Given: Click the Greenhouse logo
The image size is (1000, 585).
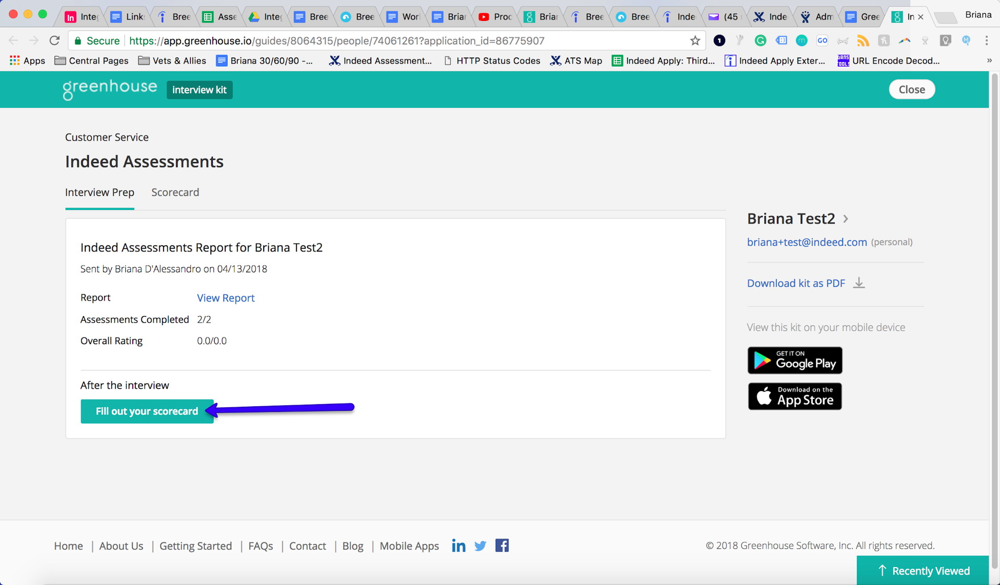Looking at the screenshot, I should (109, 89).
